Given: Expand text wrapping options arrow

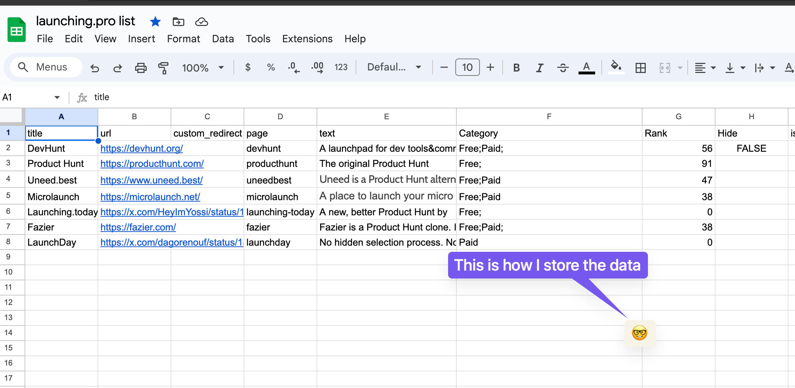Looking at the screenshot, I should (x=773, y=68).
